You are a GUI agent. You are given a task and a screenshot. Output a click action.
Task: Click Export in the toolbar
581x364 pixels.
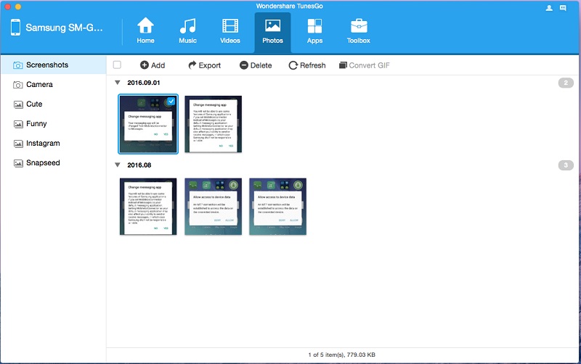[204, 65]
